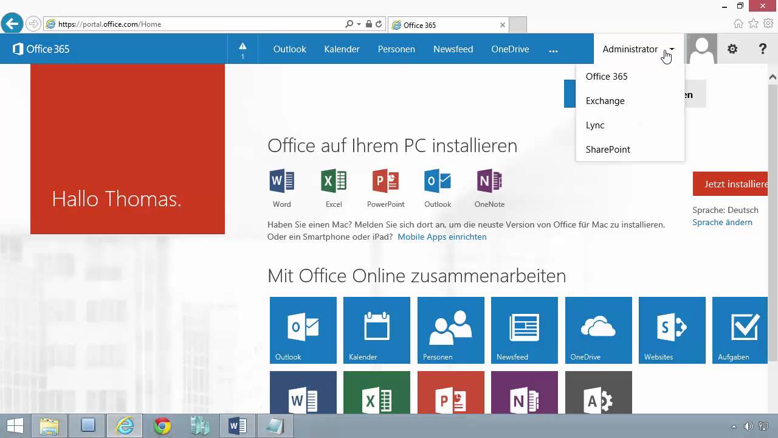This screenshot has height=438, width=778.
Task: Open the PowerPoint Online tile
Action: coord(451,392)
